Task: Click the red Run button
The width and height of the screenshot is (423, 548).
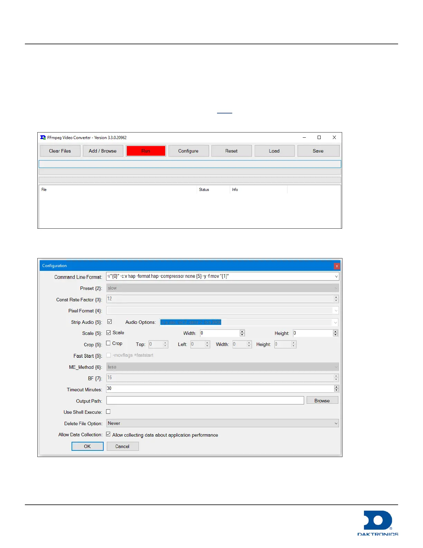Action: [x=146, y=151]
